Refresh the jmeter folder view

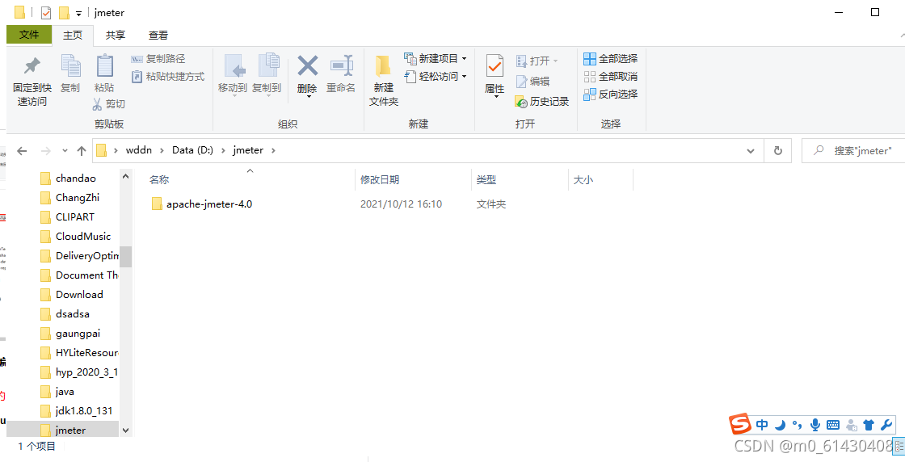coord(777,151)
